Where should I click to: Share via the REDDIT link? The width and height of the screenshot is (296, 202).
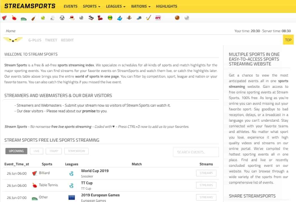67,40
